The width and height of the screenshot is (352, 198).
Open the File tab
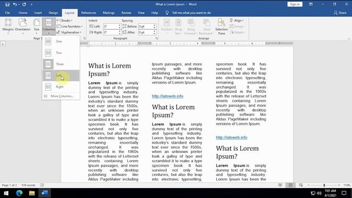point(7,13)
